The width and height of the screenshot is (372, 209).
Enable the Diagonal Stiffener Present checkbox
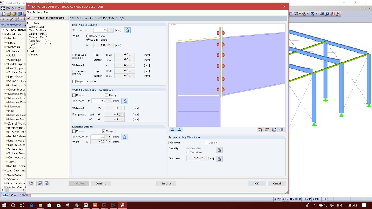click(x=74, y=131)
